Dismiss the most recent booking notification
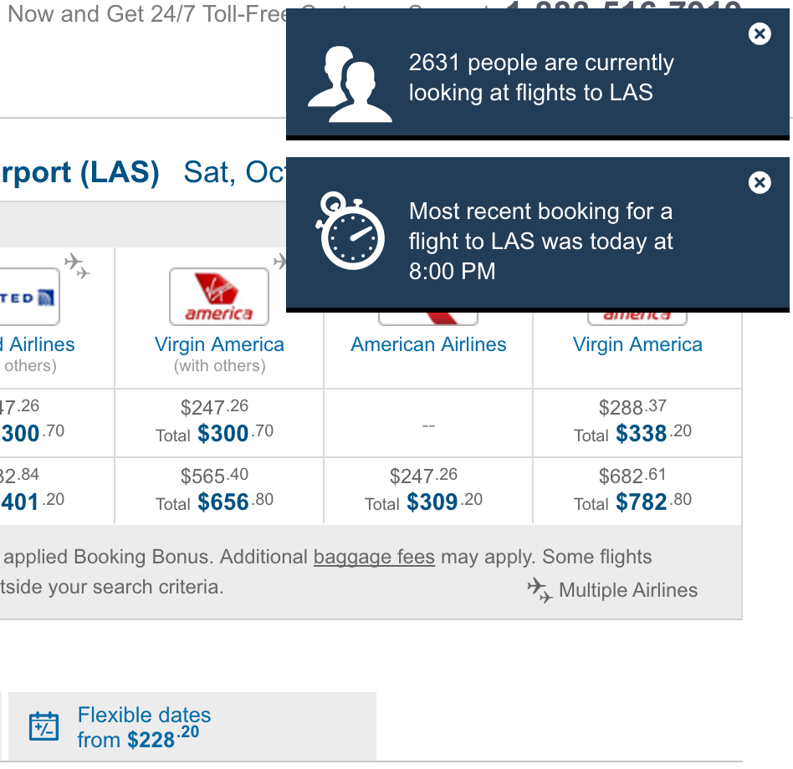This screenshot has width=793, height=769. click(759, 182)
